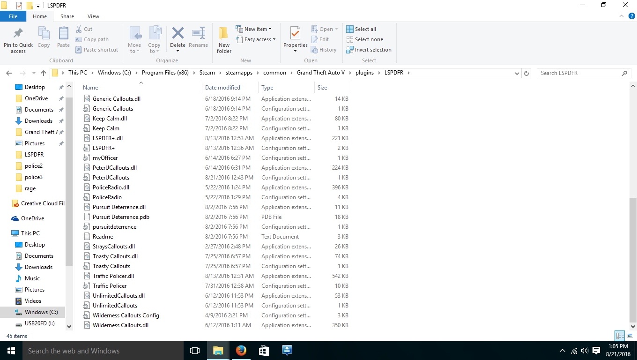Refresh the LSPDFR folder view
This screenshot has height=360, width=637.
point(526,73)
